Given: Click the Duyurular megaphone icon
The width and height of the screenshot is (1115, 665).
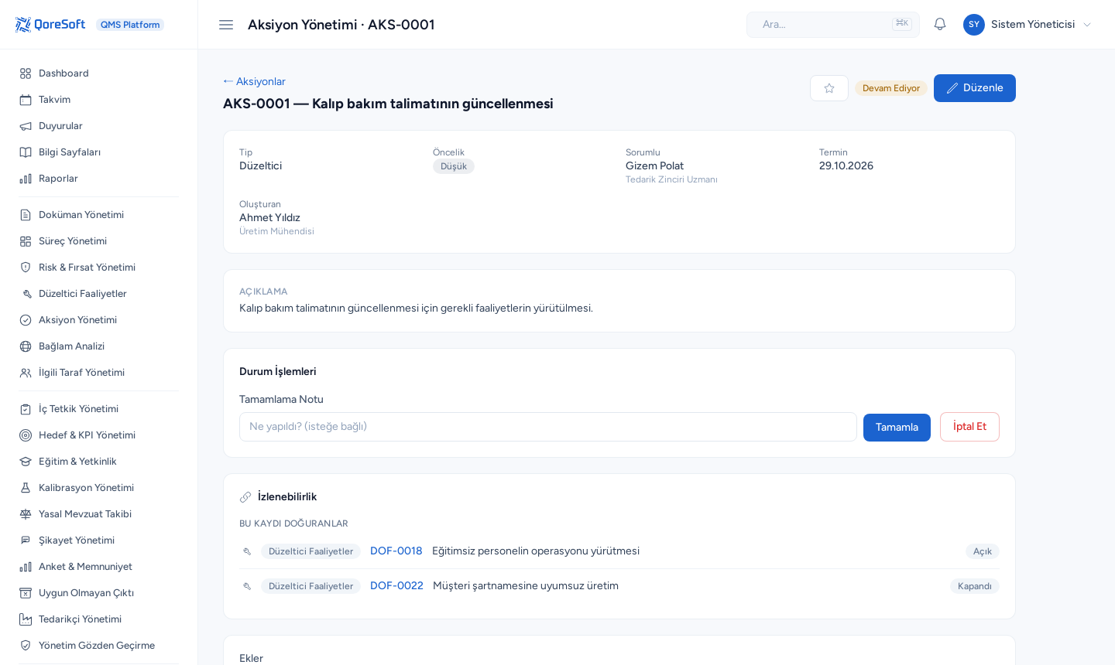Looking at the screenshot, I should click(x=26, y=126).
